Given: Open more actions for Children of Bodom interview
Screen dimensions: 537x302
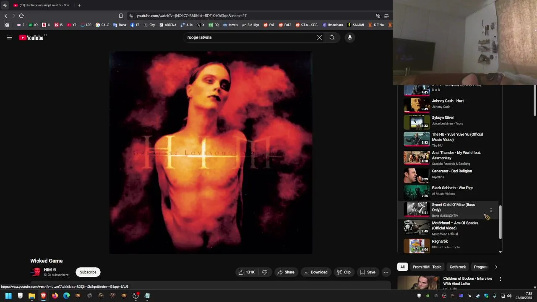Looking at the screenshot, I should click(x=500, y=279).
